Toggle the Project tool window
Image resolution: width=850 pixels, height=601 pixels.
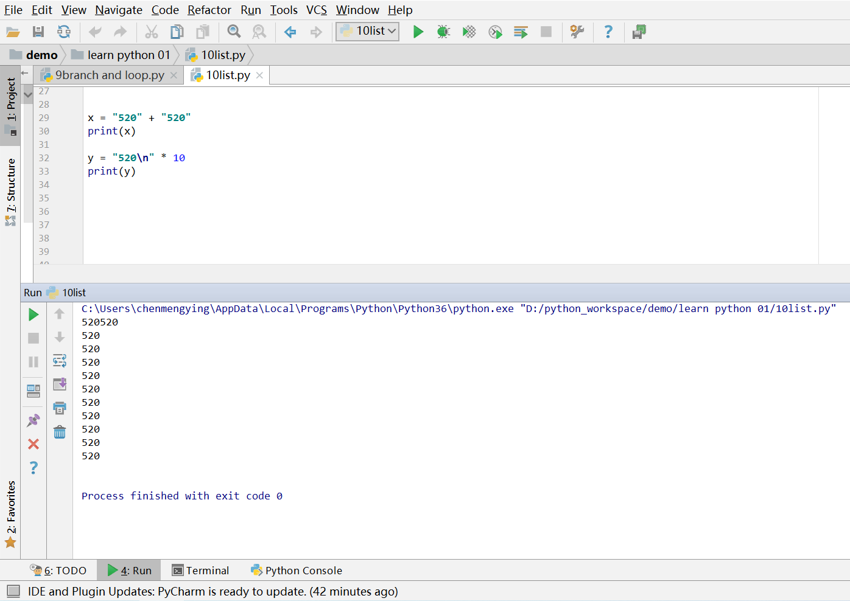pyautogui.click(x=10, y=105)
